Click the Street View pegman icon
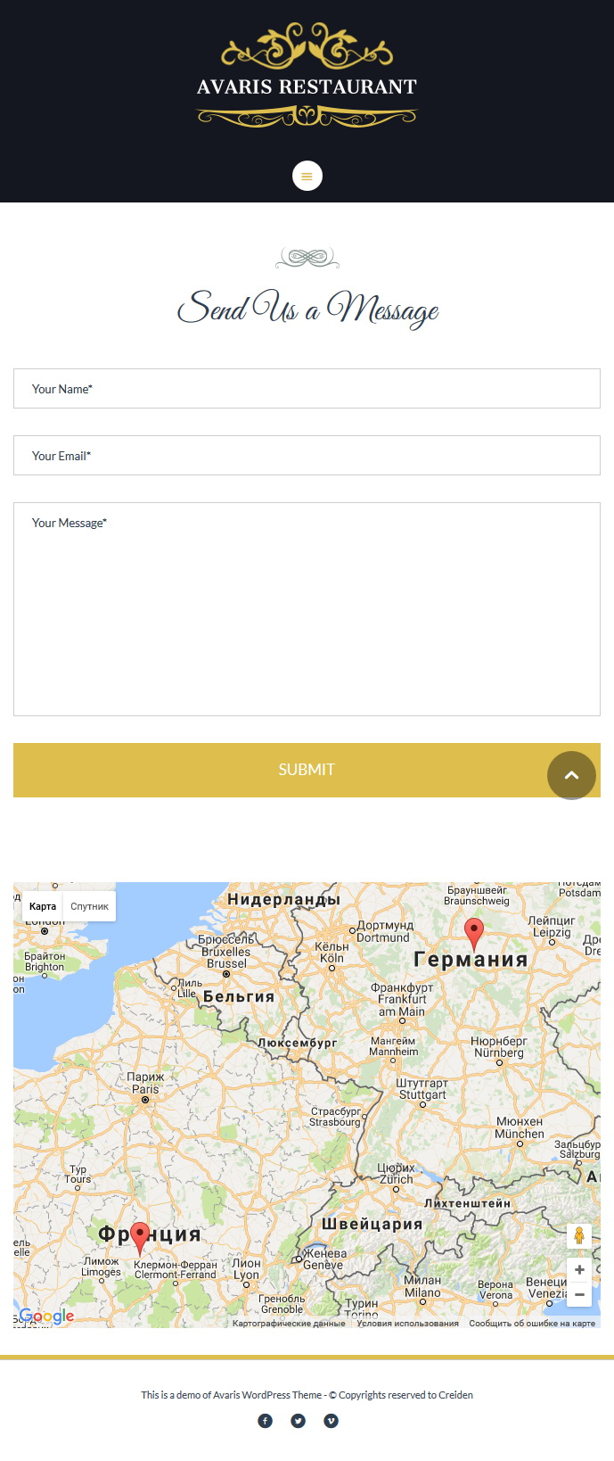This screenshot has width=614, height=1461. [579, 1236]
